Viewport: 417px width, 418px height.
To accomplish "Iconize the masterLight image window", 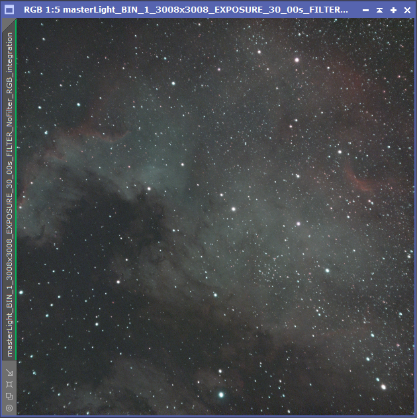I will pos(366,10).
